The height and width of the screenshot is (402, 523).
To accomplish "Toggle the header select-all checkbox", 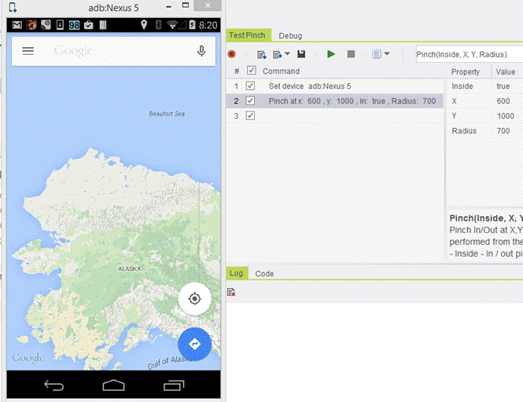I will (251, 71).
